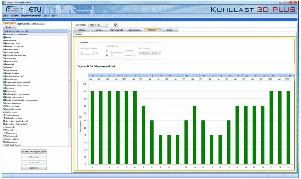The height and width of the screenshot is (179, 301).
Task: Click the info icon beside Arbeitstage
Action: point(115,25)
